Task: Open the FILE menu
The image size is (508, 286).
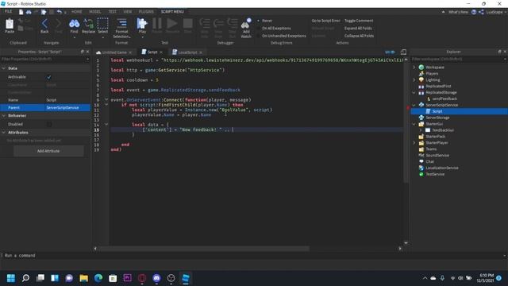Action: (8, 12)
